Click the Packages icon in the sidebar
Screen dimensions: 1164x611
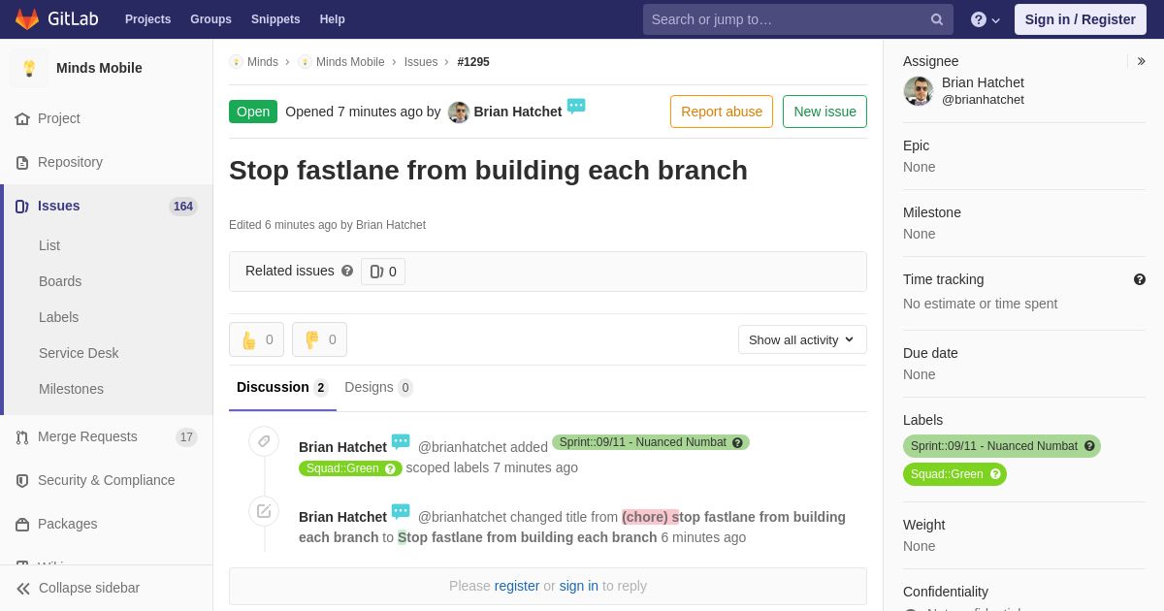pos(22,524)
